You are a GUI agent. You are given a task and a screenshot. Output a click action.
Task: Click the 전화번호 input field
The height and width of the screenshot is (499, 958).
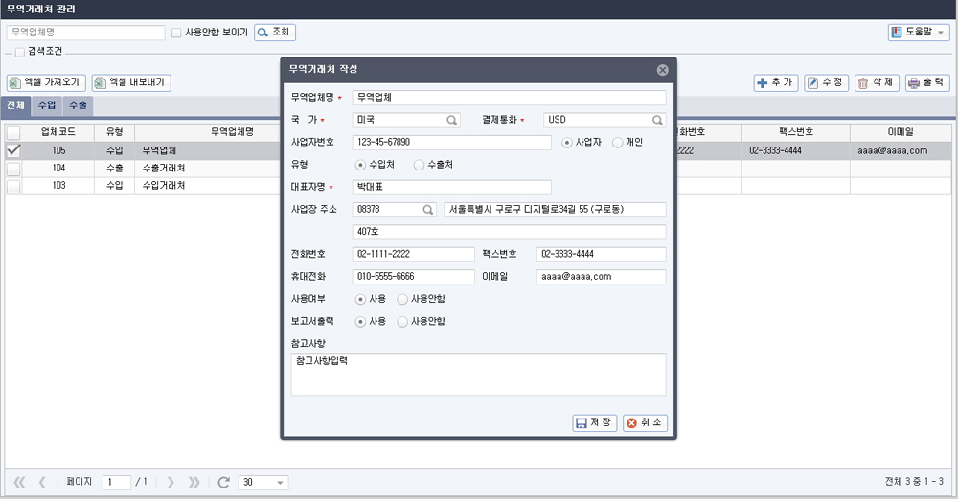point(414,254)
